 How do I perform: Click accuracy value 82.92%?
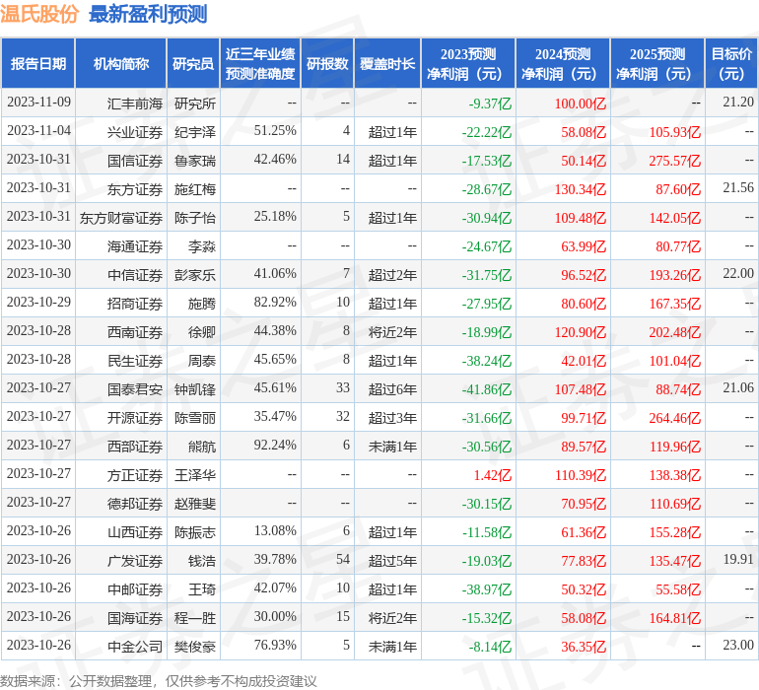click(x=275, y=302)
